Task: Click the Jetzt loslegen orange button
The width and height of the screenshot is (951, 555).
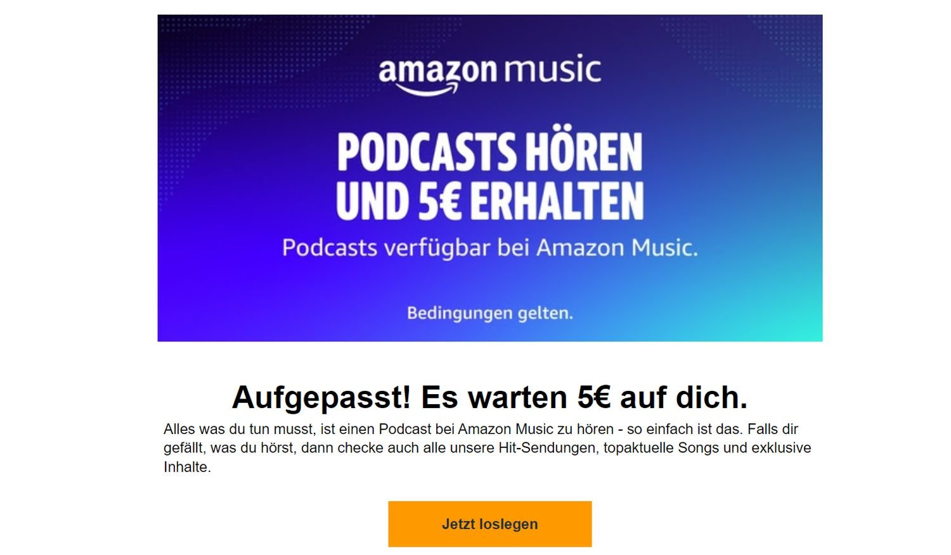Action: click(489, 524)
